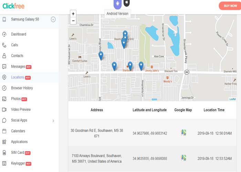The height and width of the screenshot is (172, 241).
Task: Click the HOT badge next to Keylogger
Action: [x=28, y=164]
